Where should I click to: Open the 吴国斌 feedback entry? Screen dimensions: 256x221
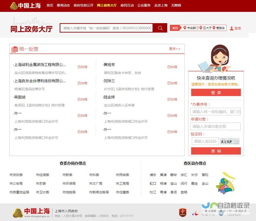20,97
